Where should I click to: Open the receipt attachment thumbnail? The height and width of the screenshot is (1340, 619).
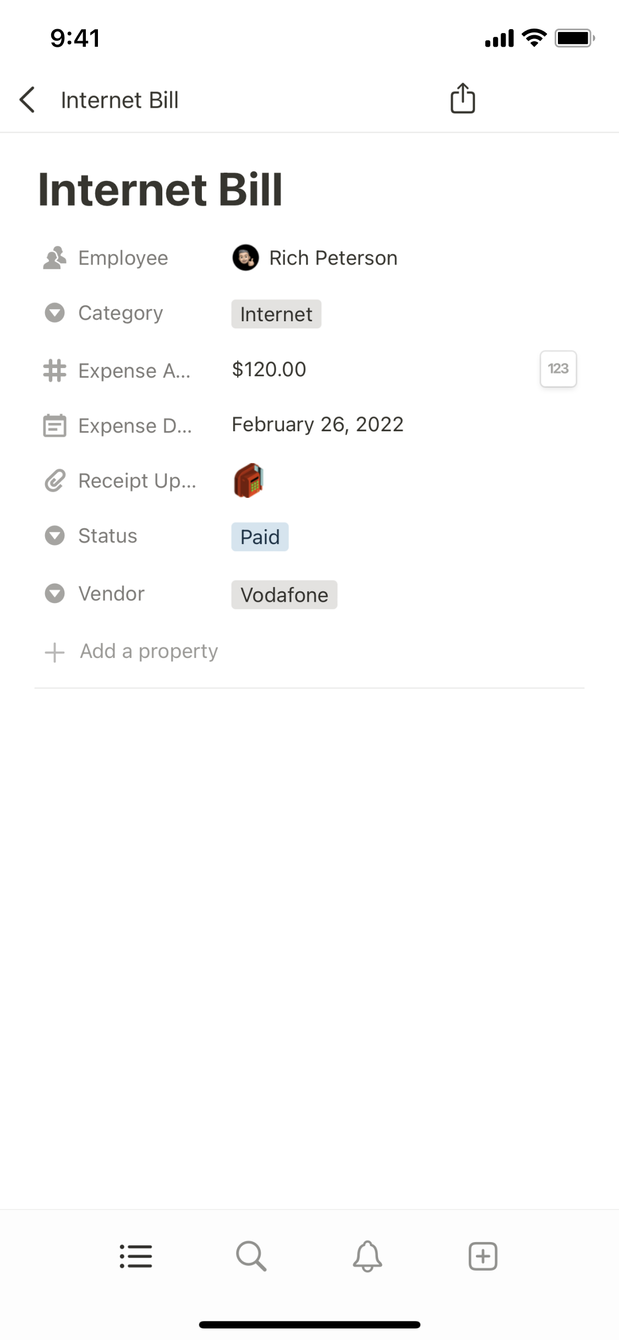[x=248, y=480]
